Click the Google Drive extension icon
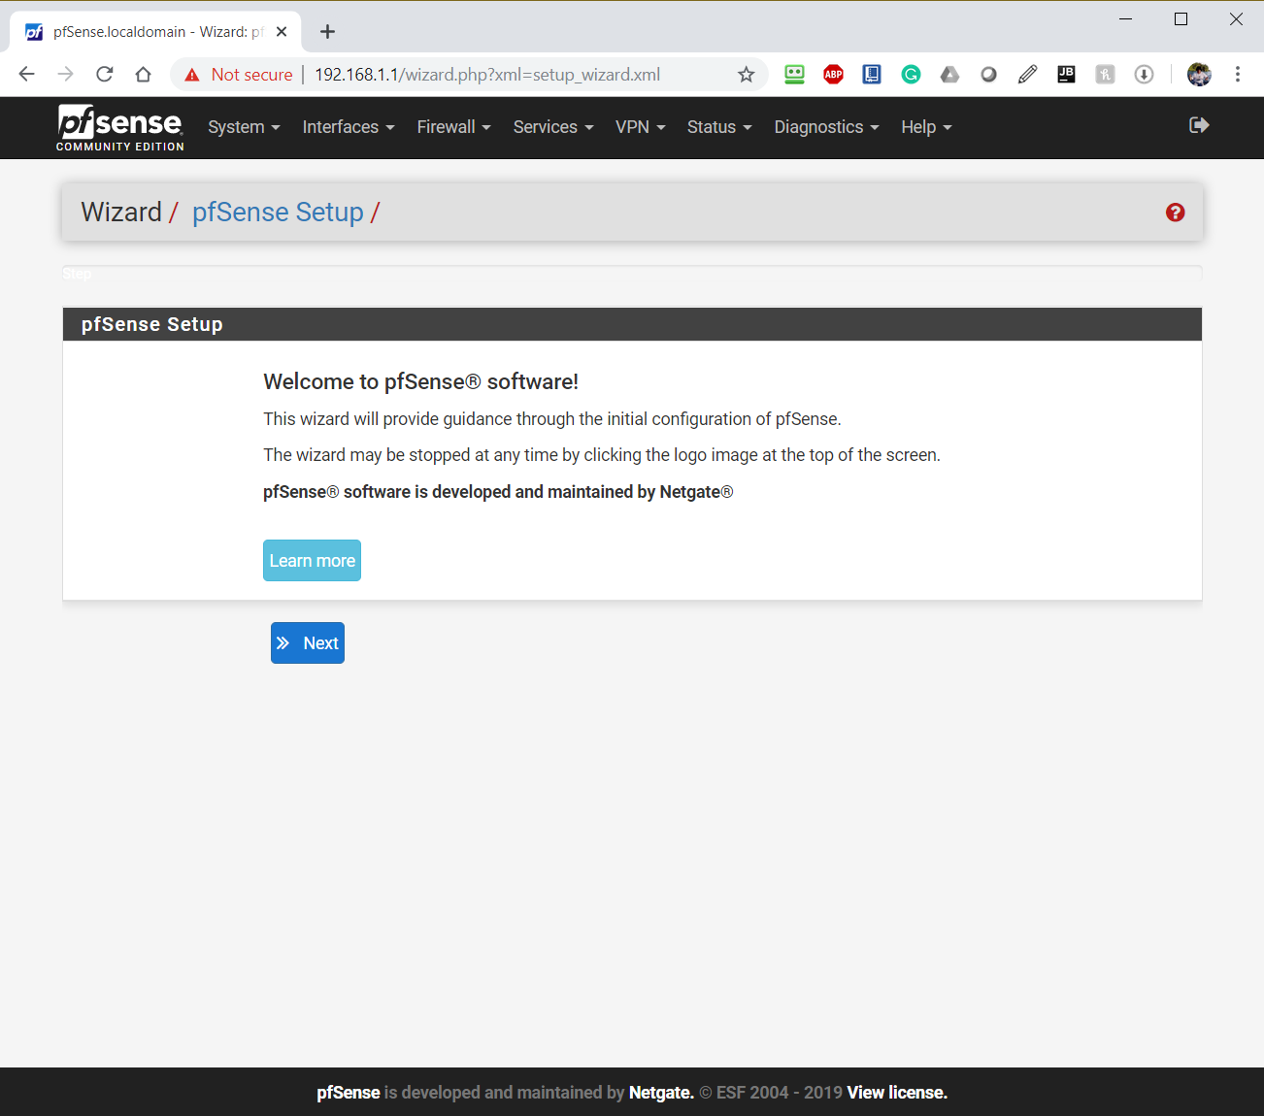The height and width of the screenshot is (1116, 1264). click(949, 75)
